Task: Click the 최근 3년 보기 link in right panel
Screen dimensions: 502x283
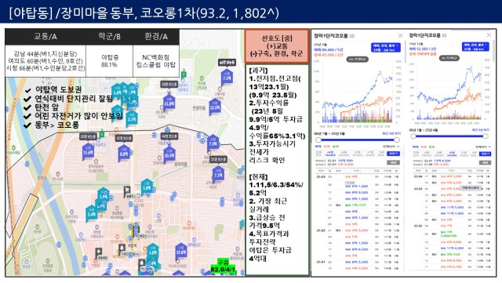Action: tap(481, 130)
